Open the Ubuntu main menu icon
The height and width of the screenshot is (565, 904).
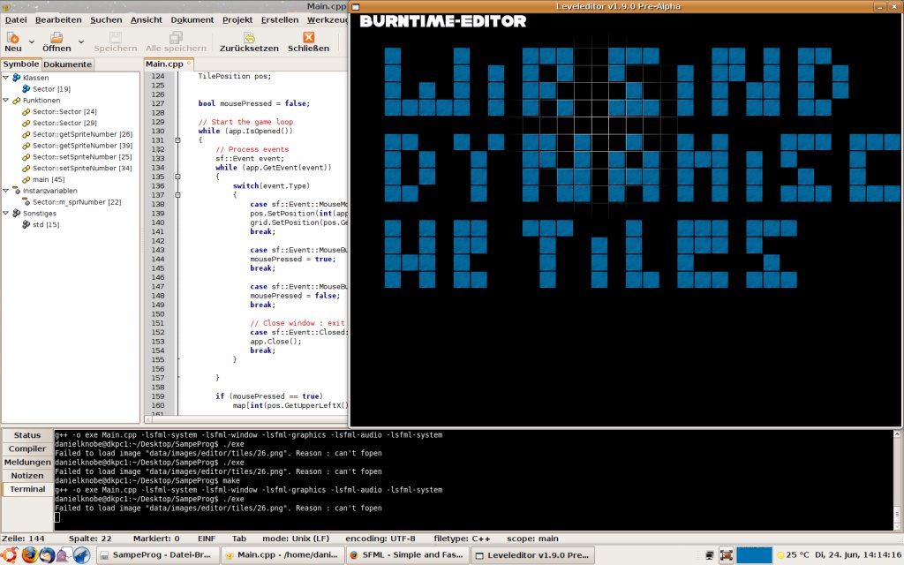[x=10, y=554]
